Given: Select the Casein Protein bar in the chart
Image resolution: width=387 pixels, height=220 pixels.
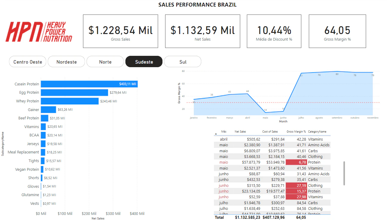Looking at the screenshot, I should (x=89, y=84).
